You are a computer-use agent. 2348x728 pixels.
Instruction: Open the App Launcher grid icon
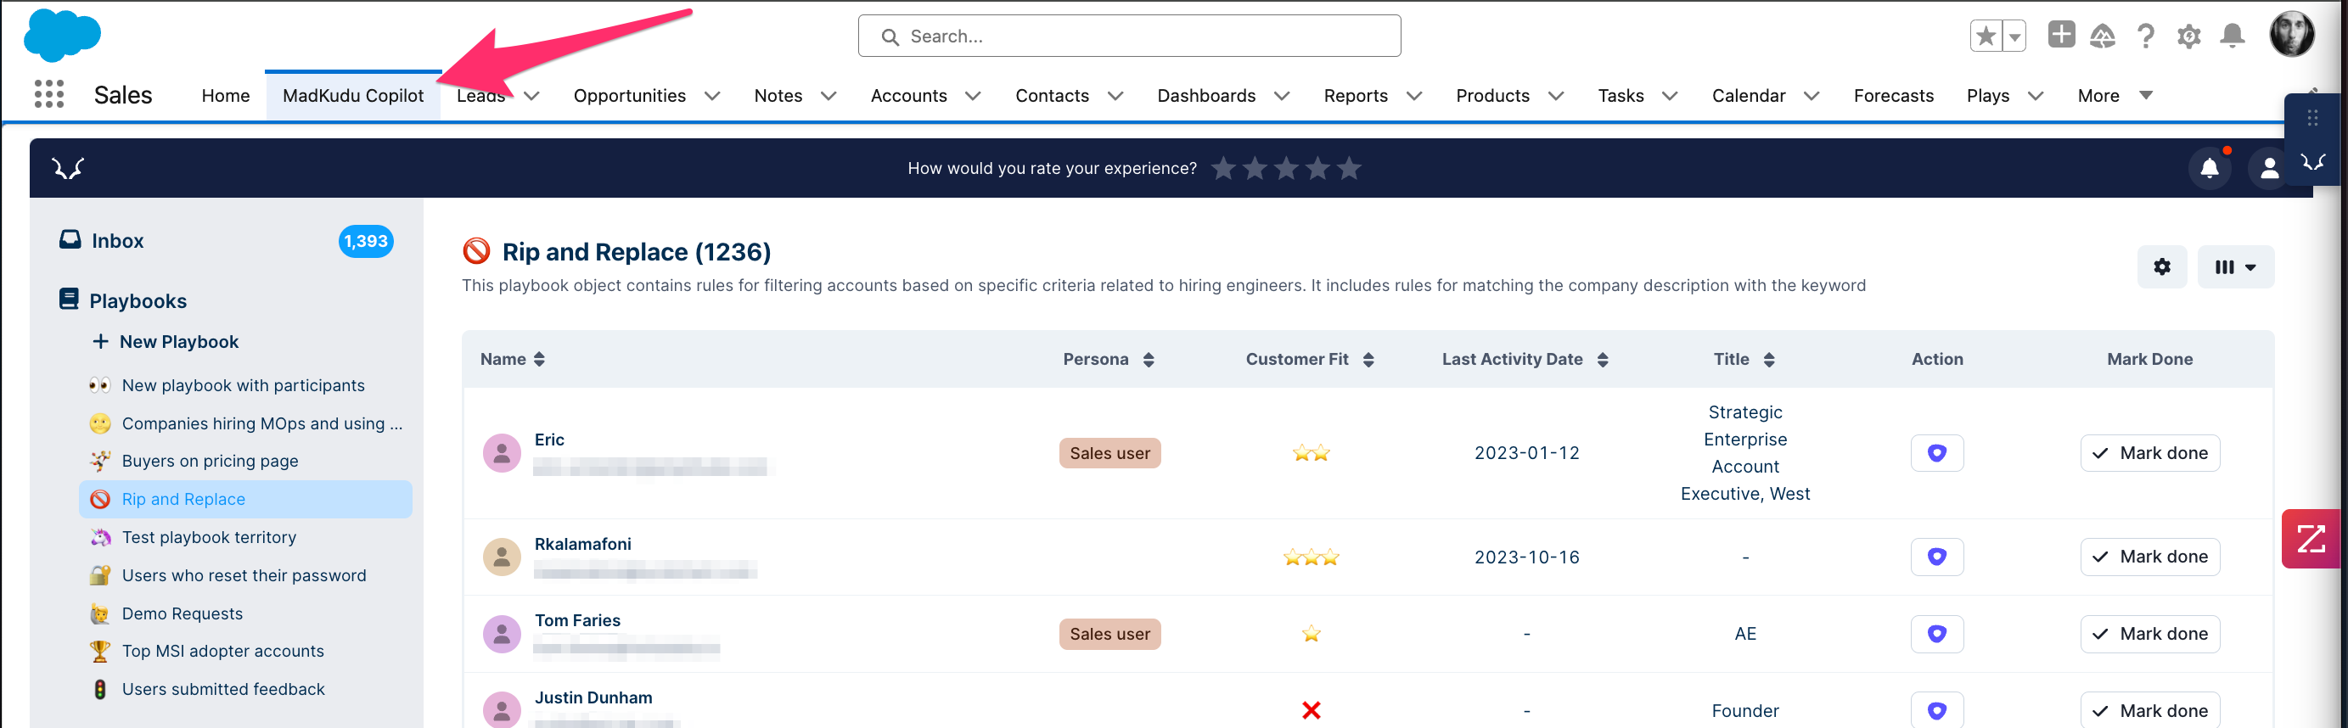pyautogui.click(x=49, y=94)
